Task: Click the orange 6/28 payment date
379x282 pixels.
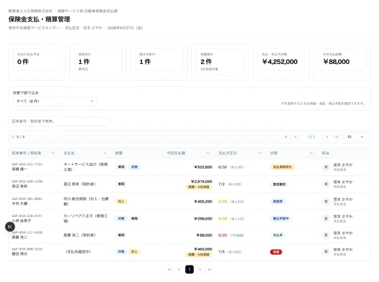Action: pyautogui.click(x=223, y=218)
